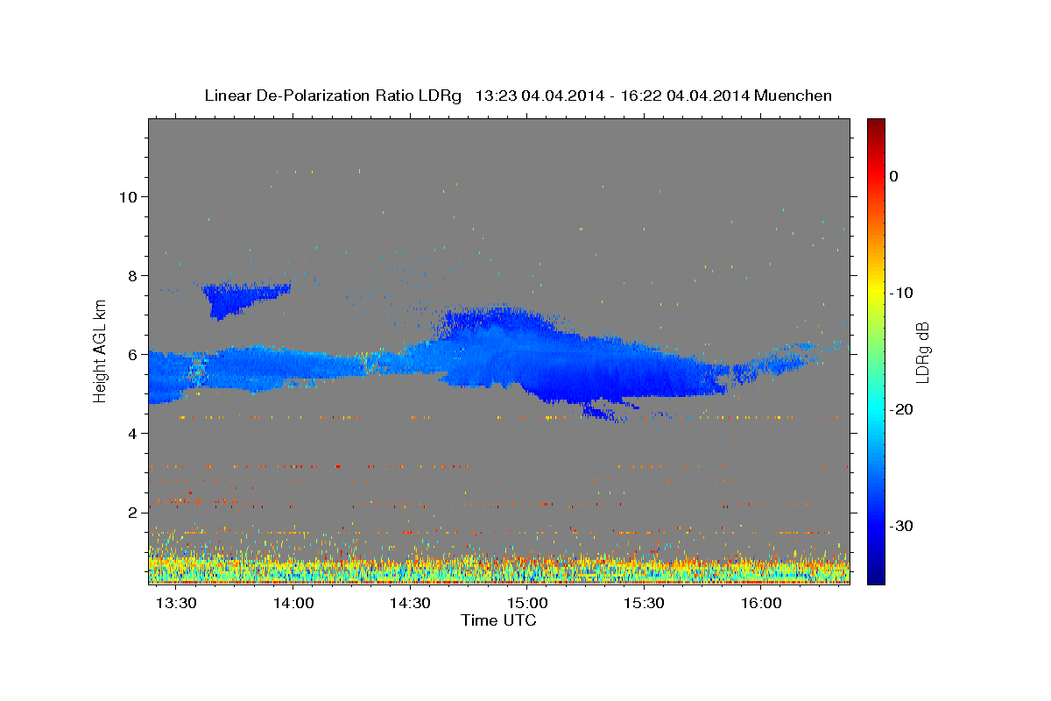Viewport: 1051px width, 701px height.
Task: Click the 16:00 time axis label
Action: [x=761, y=604]
